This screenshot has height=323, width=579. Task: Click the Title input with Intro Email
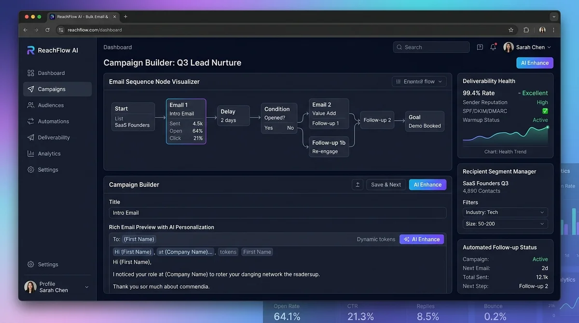(x=277, y=213)
